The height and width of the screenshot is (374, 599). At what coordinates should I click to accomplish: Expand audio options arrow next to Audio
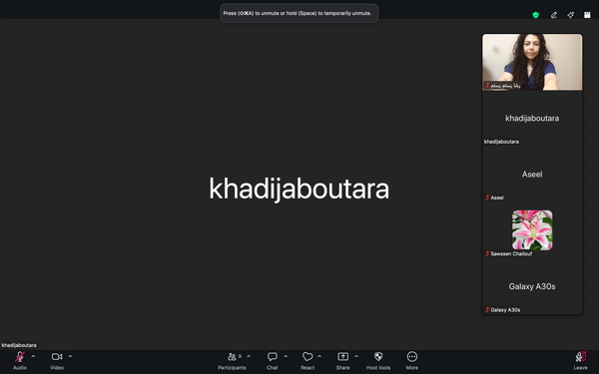[33, 356]
